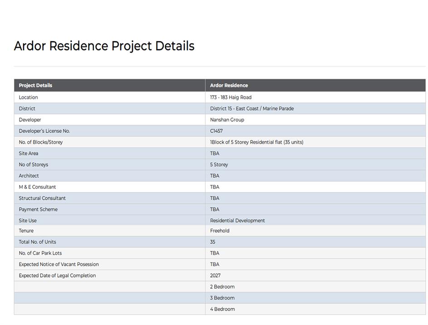Select the Structural Consultant label
Image resolution: width=428 pixels, height=325 pixels.
42,198
